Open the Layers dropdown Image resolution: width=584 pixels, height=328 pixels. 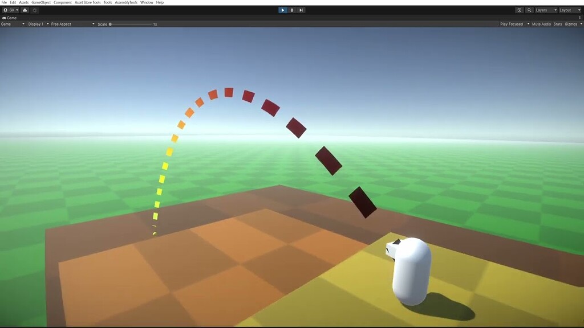pyautogui.click(x=545, y=10)
